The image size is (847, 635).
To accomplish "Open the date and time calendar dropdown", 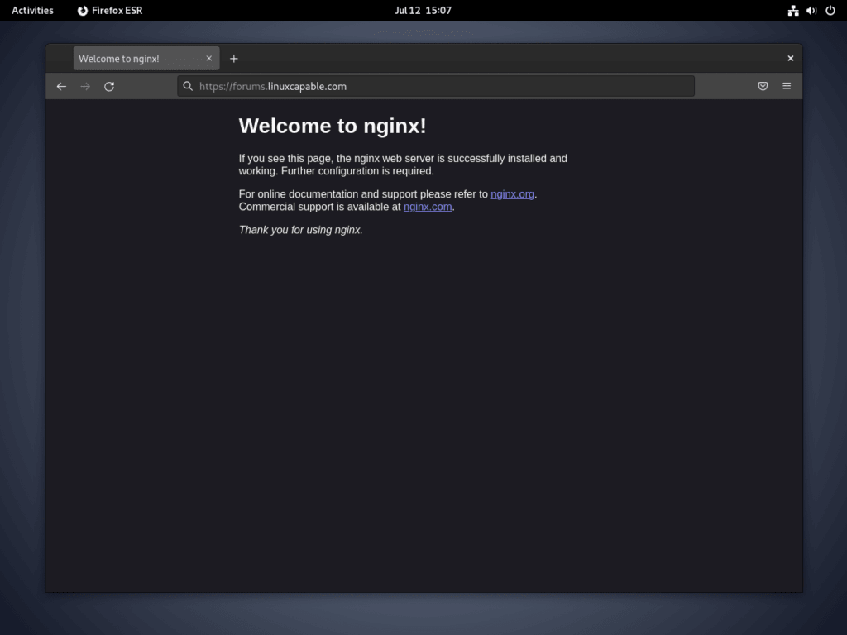I will point(423,10).
